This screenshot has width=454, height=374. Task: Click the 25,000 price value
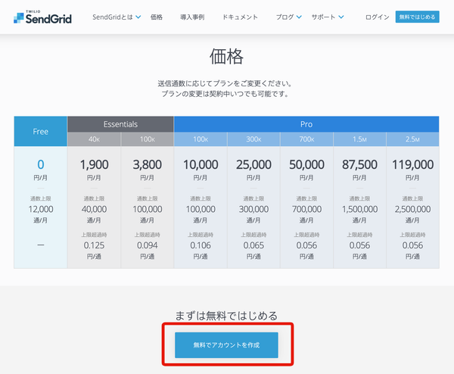(x=253, y=165)
